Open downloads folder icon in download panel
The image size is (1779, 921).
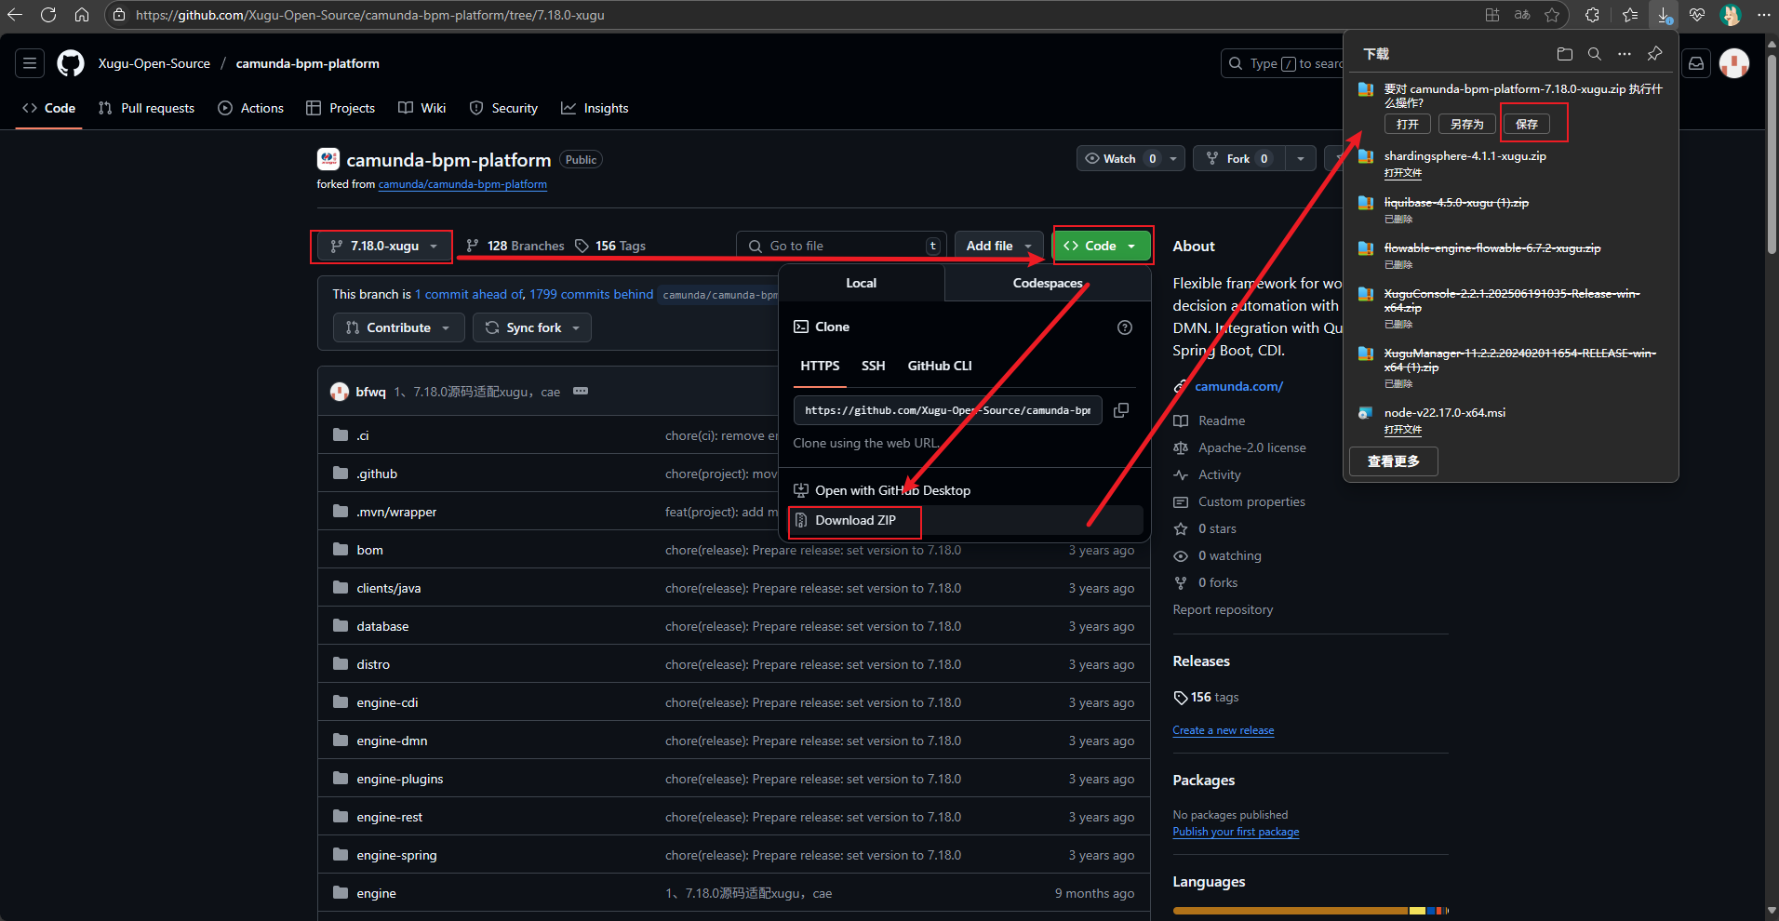point(1565,54)
